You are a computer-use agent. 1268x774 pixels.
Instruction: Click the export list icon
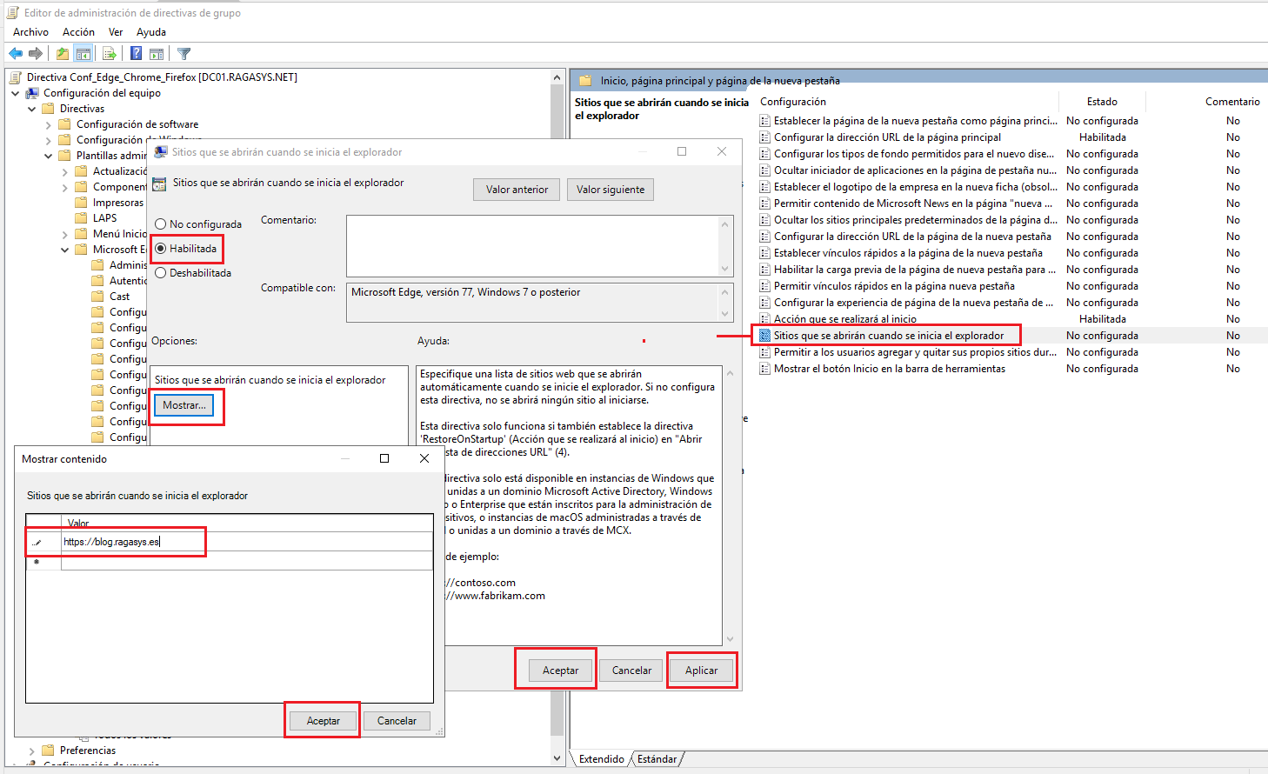(109, 52)
